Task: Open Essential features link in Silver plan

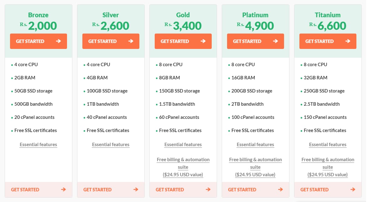Action: coord(111,145)
